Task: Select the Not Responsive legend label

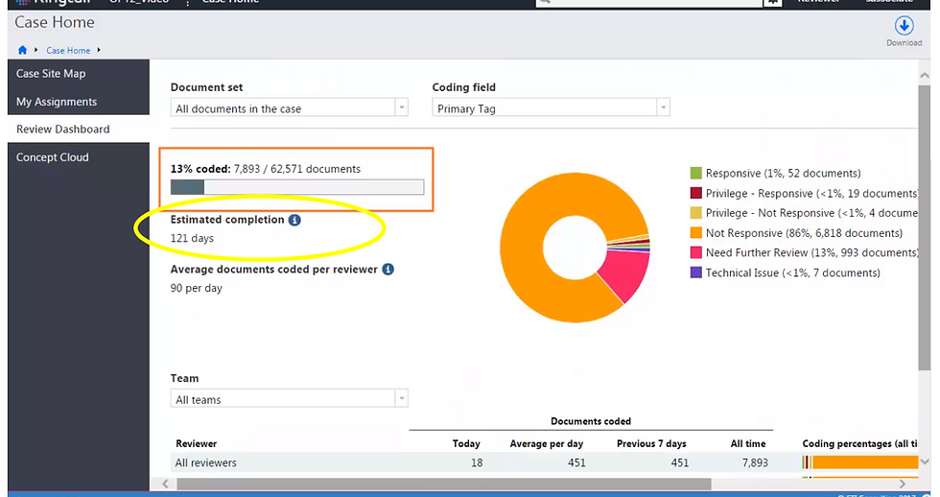Action: [804, 233]
